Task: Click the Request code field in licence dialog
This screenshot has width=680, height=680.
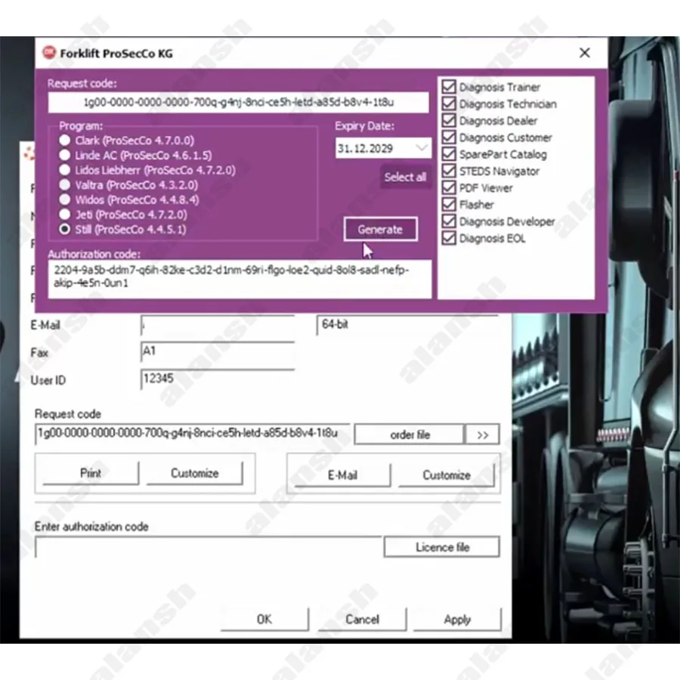Action: click(192, 434)
